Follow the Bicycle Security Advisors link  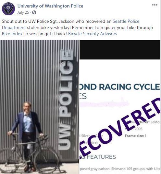click(x=93, y=34)
